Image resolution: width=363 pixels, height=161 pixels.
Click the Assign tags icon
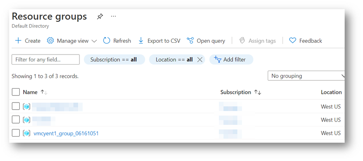(x=242, y=41)
